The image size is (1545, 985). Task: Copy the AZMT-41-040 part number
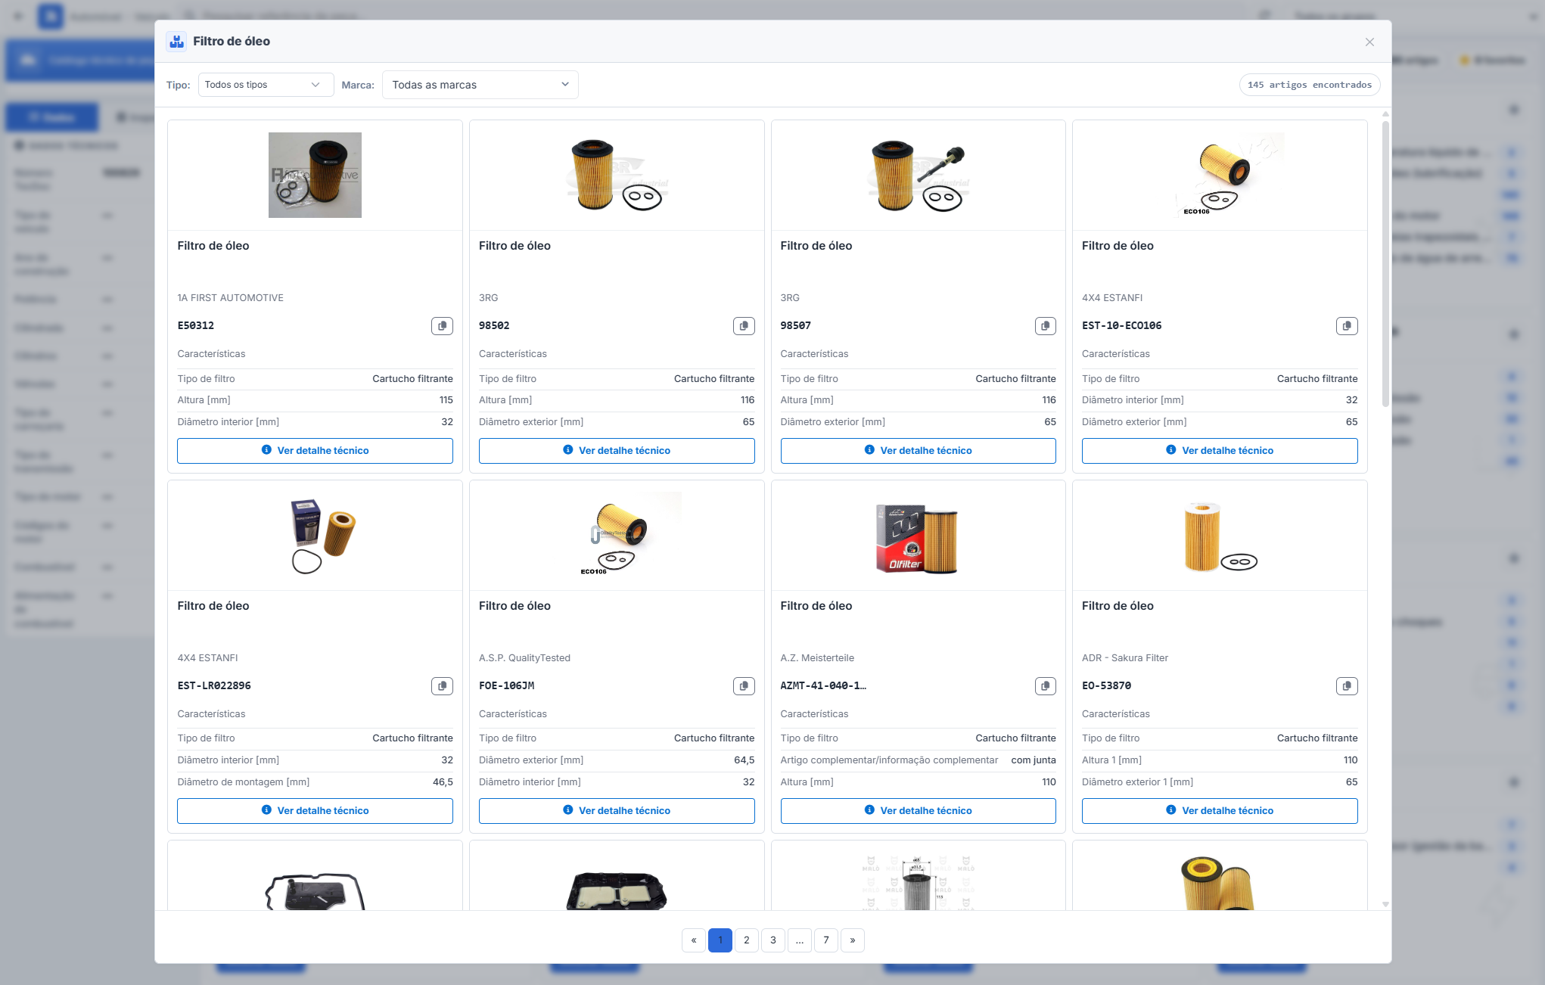point(1045,686)
